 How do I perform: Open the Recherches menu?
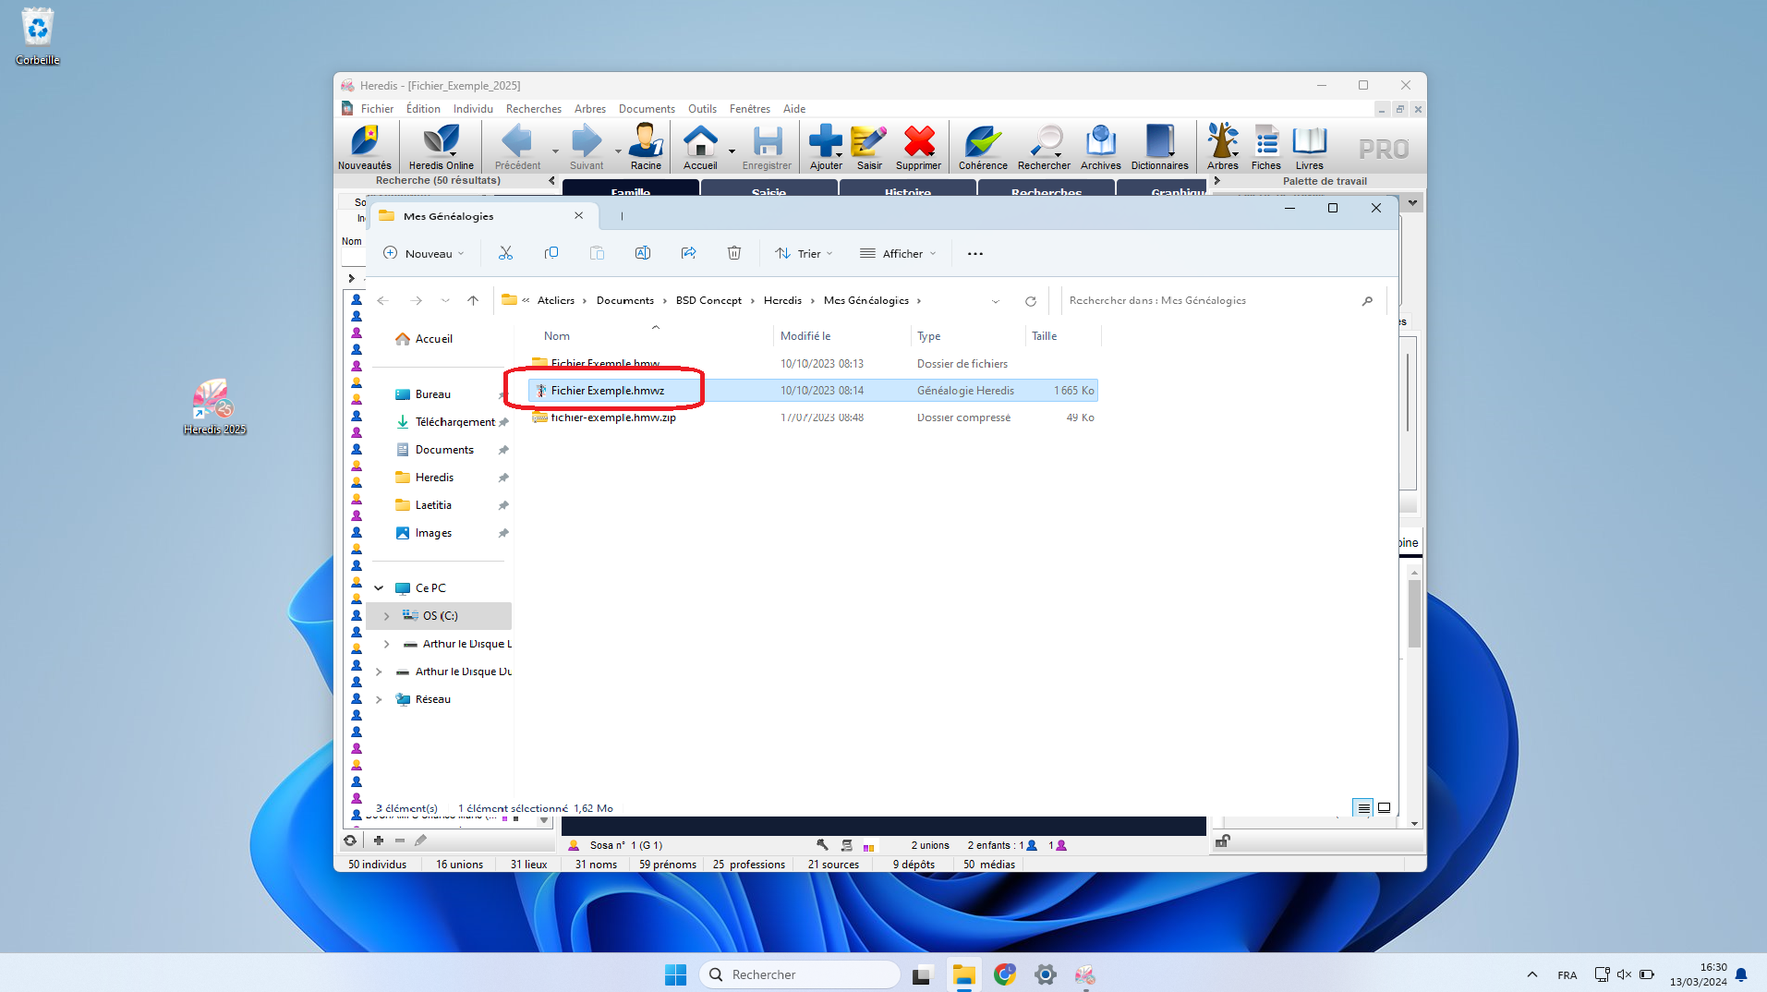[533, 109]
